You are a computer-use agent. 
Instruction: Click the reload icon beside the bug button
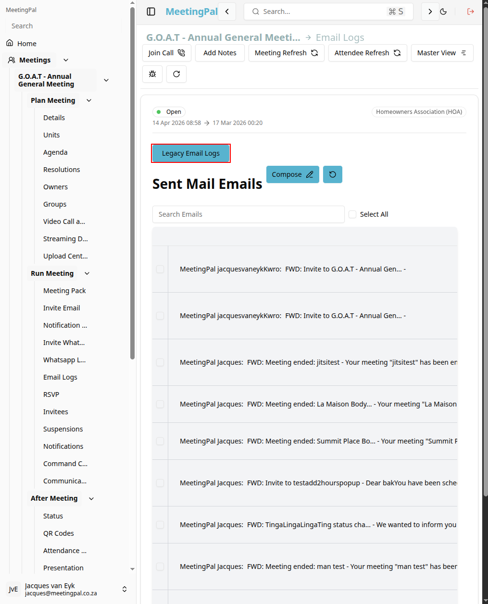coord(176,74)
